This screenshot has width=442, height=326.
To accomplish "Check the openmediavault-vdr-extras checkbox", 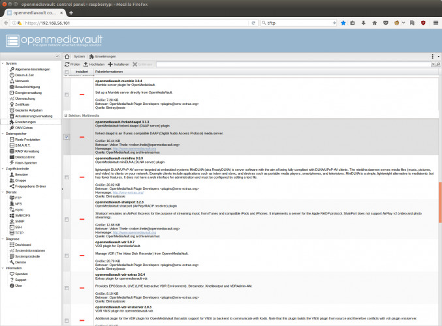I will [x=67, y=288].
